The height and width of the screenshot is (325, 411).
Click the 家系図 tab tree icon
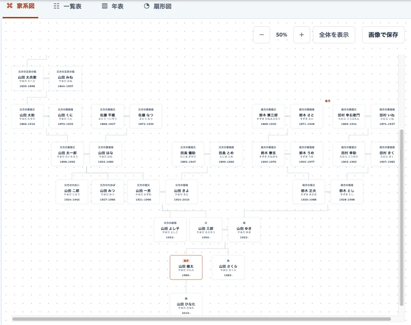pyautogui.click(x=10, y=6)
